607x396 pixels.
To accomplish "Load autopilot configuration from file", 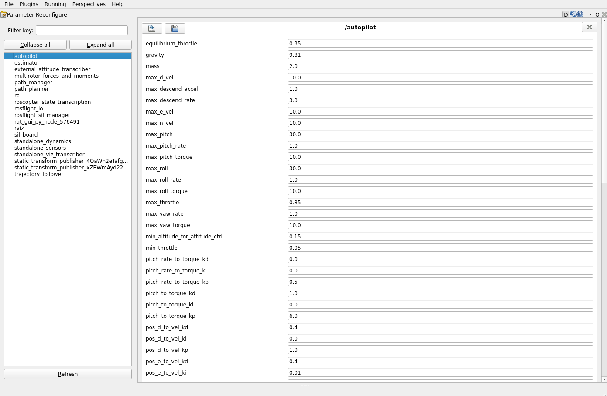I will pos(152,28).
